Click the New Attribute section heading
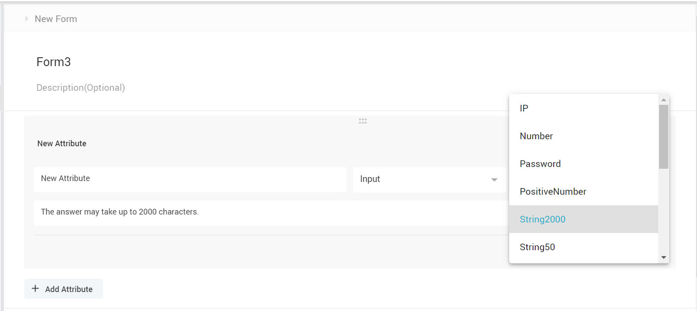Image resolution: width=697 pixels, height=311 pixels. point(62,144)
